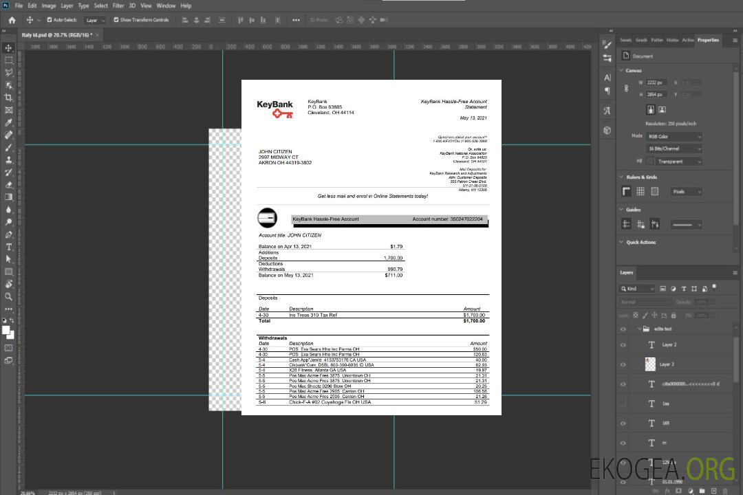Viewport: 743px width, 495px height.
Task: Hide the '169' text layer
Action: coord(623,423)
